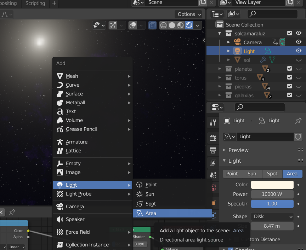Uncheck the torus collection checkbox
This screenshot has width=306, height=250.
point(289,77)
